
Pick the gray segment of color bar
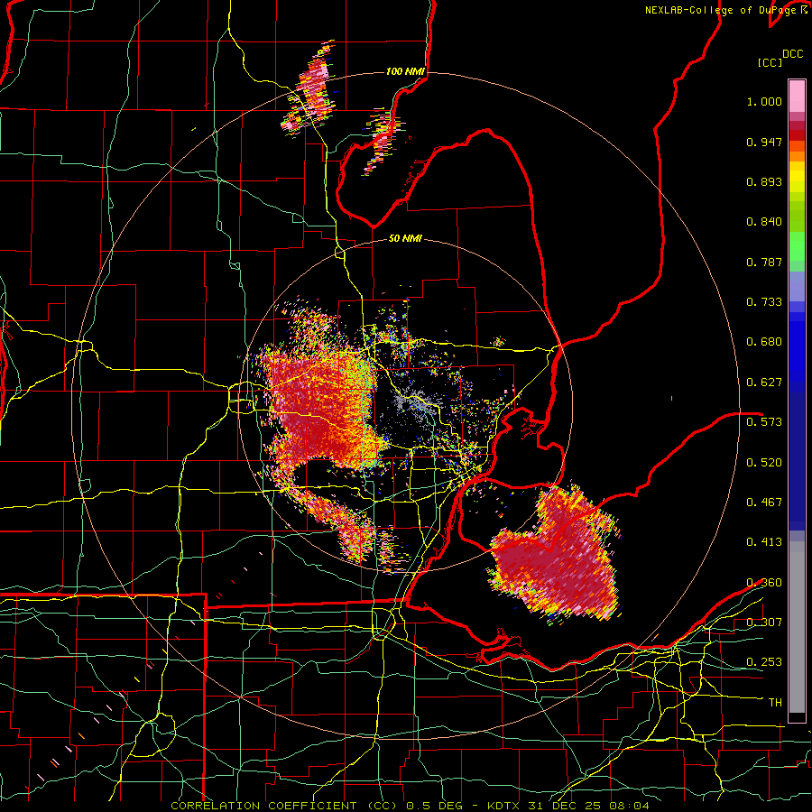(797, 627)
